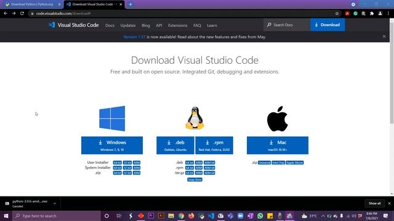
Task: Open the Windows Start menu
Action: pos(6,215)
